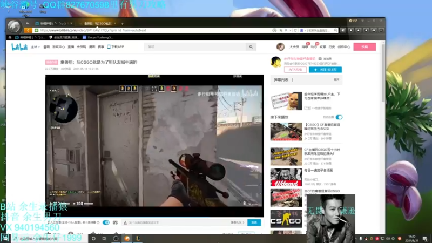This screenshot has height=243, width=432.
Task: Open 消息 notifications in header
Action: coord(305,47)
